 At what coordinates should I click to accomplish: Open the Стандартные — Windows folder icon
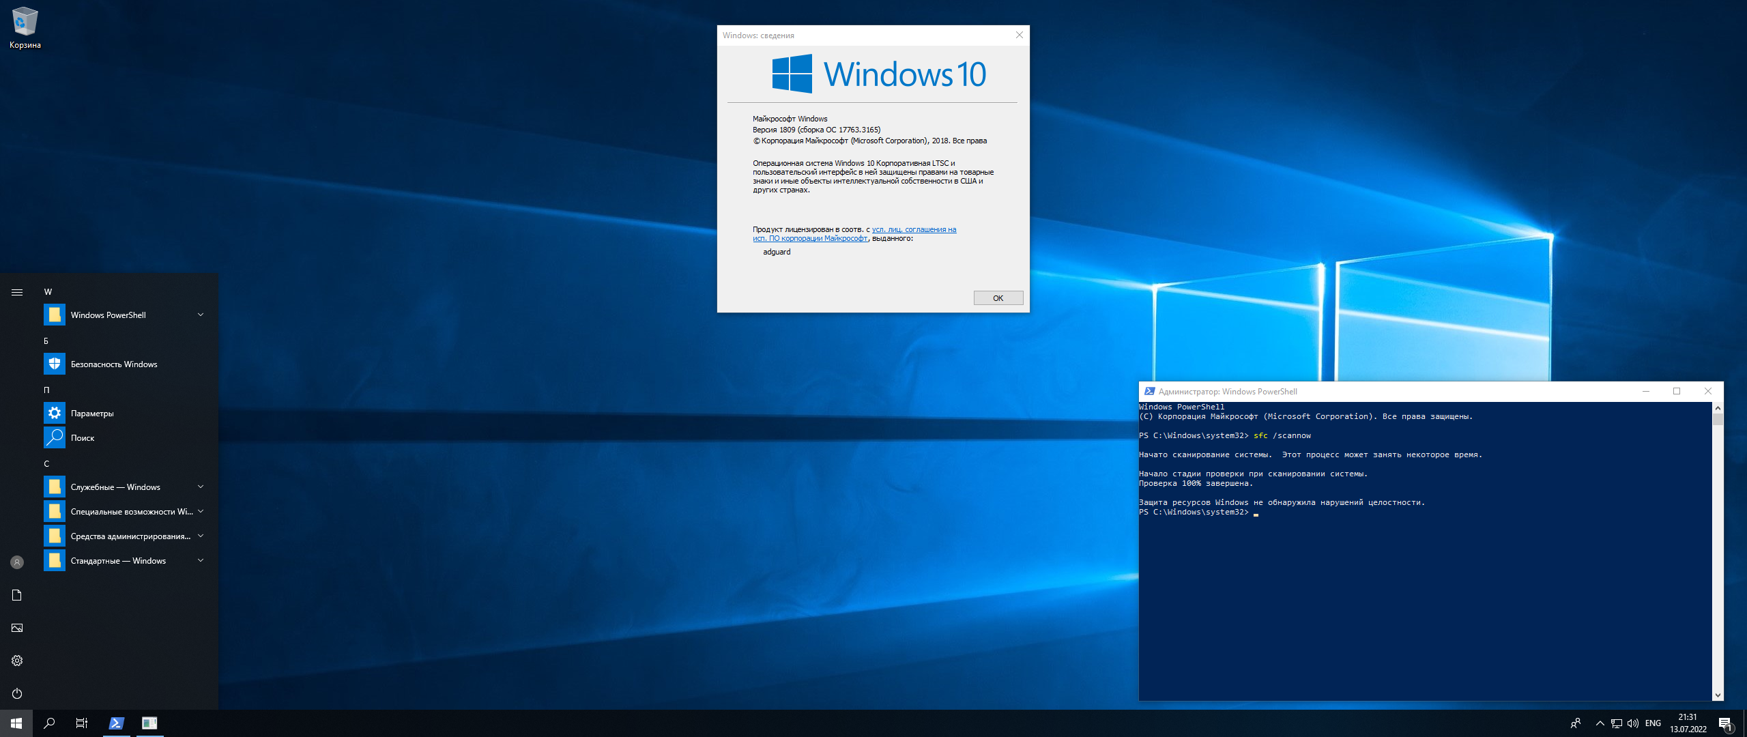pyautogui.click(x=55, y=560)
